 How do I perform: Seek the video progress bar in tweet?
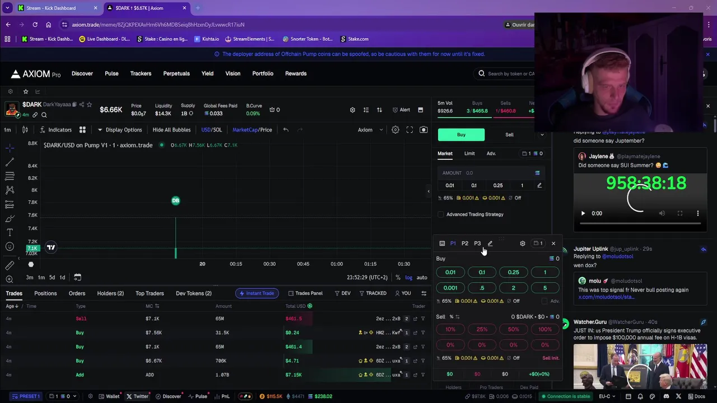click(640, 223)
